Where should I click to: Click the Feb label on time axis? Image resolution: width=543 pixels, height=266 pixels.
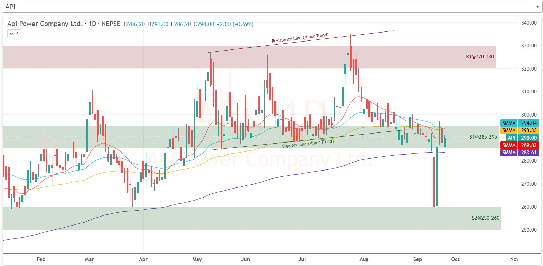41,259
